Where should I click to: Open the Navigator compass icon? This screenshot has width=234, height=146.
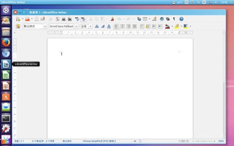pos(161,19)
